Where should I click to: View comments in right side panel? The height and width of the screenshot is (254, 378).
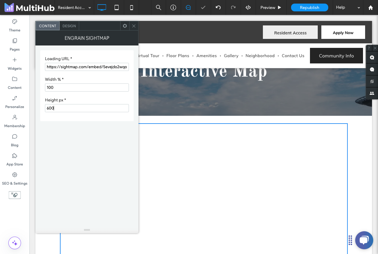coord(372,69)
